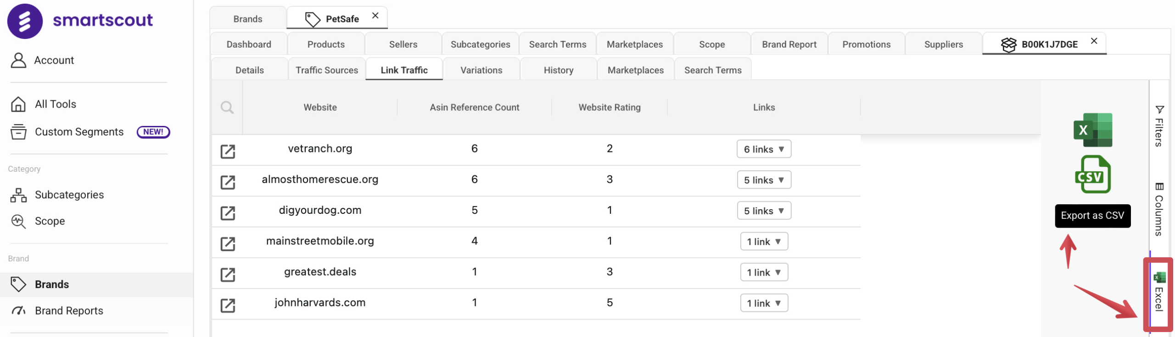This screenshot has width=1175, height=337.
Task: Expand the 1 link dropdown for greatest.deals
Action: point(764,272)
